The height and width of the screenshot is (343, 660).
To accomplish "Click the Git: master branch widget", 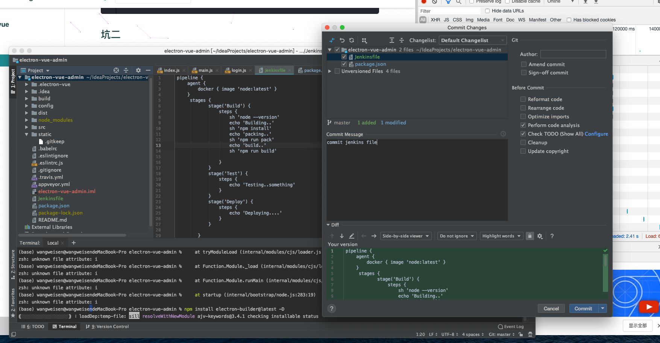I will pos(502,334).
